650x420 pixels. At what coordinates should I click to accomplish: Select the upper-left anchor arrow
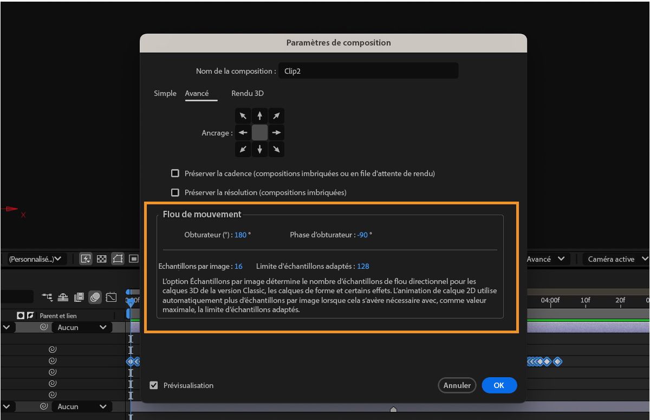click(x=243, y=115)
